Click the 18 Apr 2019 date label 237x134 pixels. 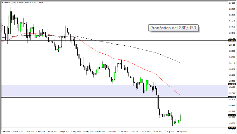tap(53, 131)
